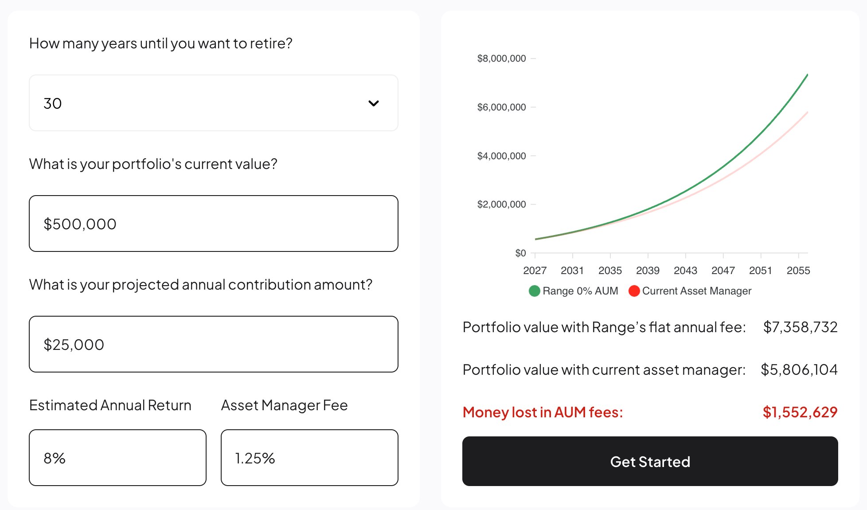Select the $7,358,732 Range portfolio value
Viewport: 867px width, 510px height.
tap(800, 327)
